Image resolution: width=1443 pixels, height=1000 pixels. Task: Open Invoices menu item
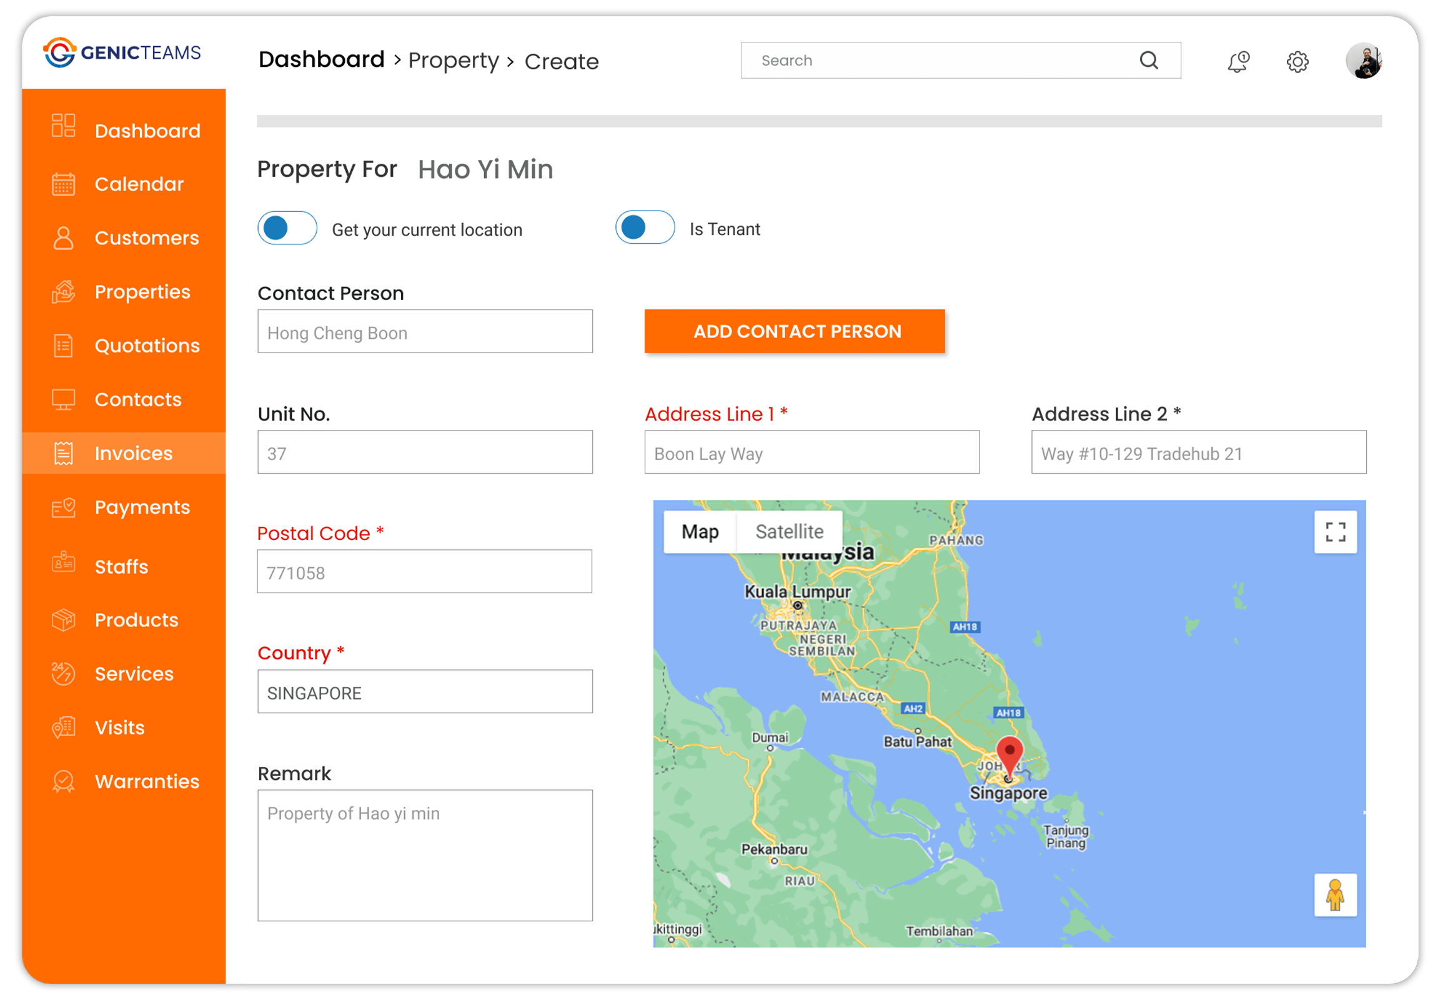click(124, 453)
